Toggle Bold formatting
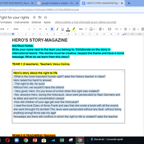144x144 pixels. 52,29
